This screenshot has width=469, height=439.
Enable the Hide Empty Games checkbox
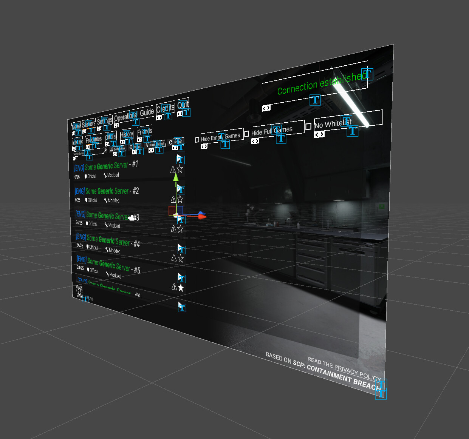tap(197, 140)
